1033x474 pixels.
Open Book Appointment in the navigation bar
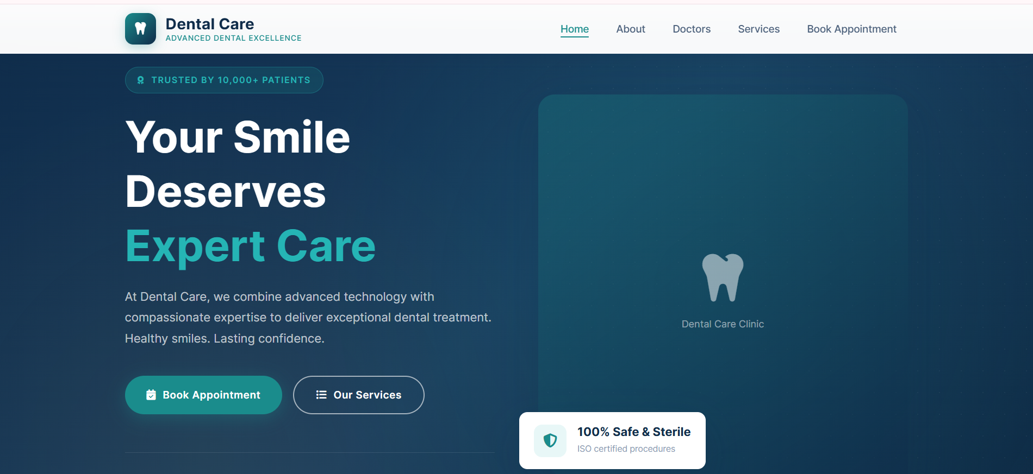(x=851, y=29)
